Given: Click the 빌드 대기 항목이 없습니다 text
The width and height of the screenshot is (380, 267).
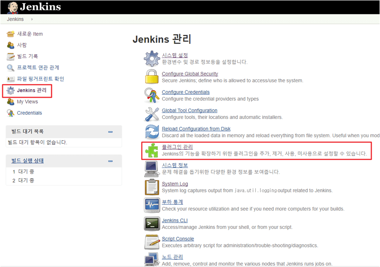Looking at the screenshot, I should [37, 142].
